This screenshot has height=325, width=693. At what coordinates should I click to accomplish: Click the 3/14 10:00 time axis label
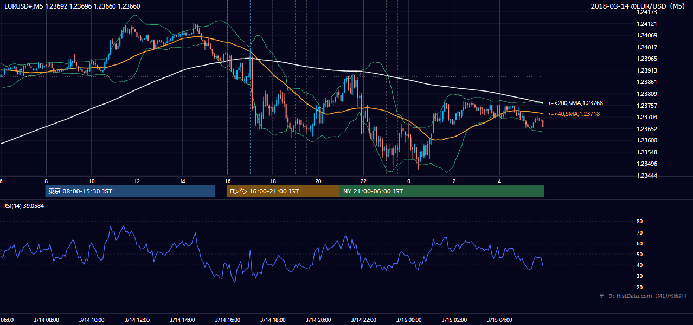[x=92, y=320]
